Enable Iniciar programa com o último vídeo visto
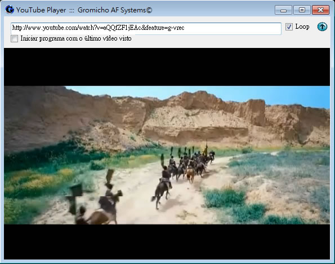This screenshot has height=264, width=335. pyautogui.click(x=14, y=39)
